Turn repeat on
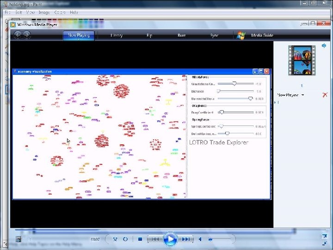333x250 pixels. coord(125,239)
